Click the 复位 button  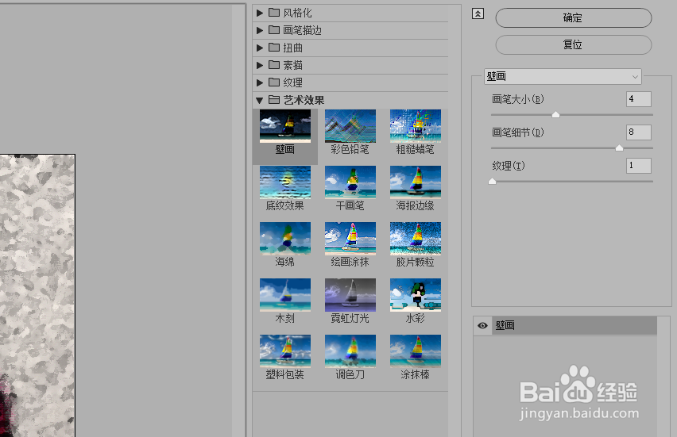(x=574, y=44)
